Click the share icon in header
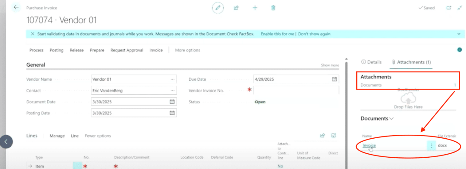Viewport: 466px width, 169px height. point(236,8)
